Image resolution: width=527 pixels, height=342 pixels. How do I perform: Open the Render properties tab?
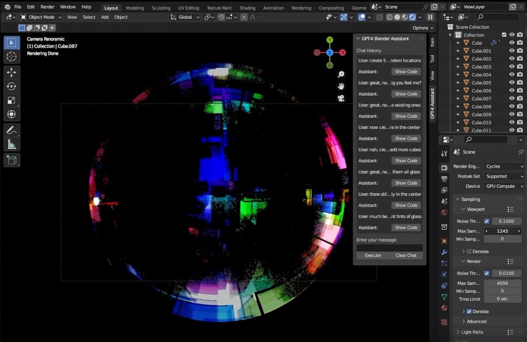coord(444,167)
